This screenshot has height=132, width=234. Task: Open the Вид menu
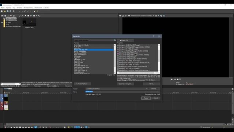click(14, 8)
